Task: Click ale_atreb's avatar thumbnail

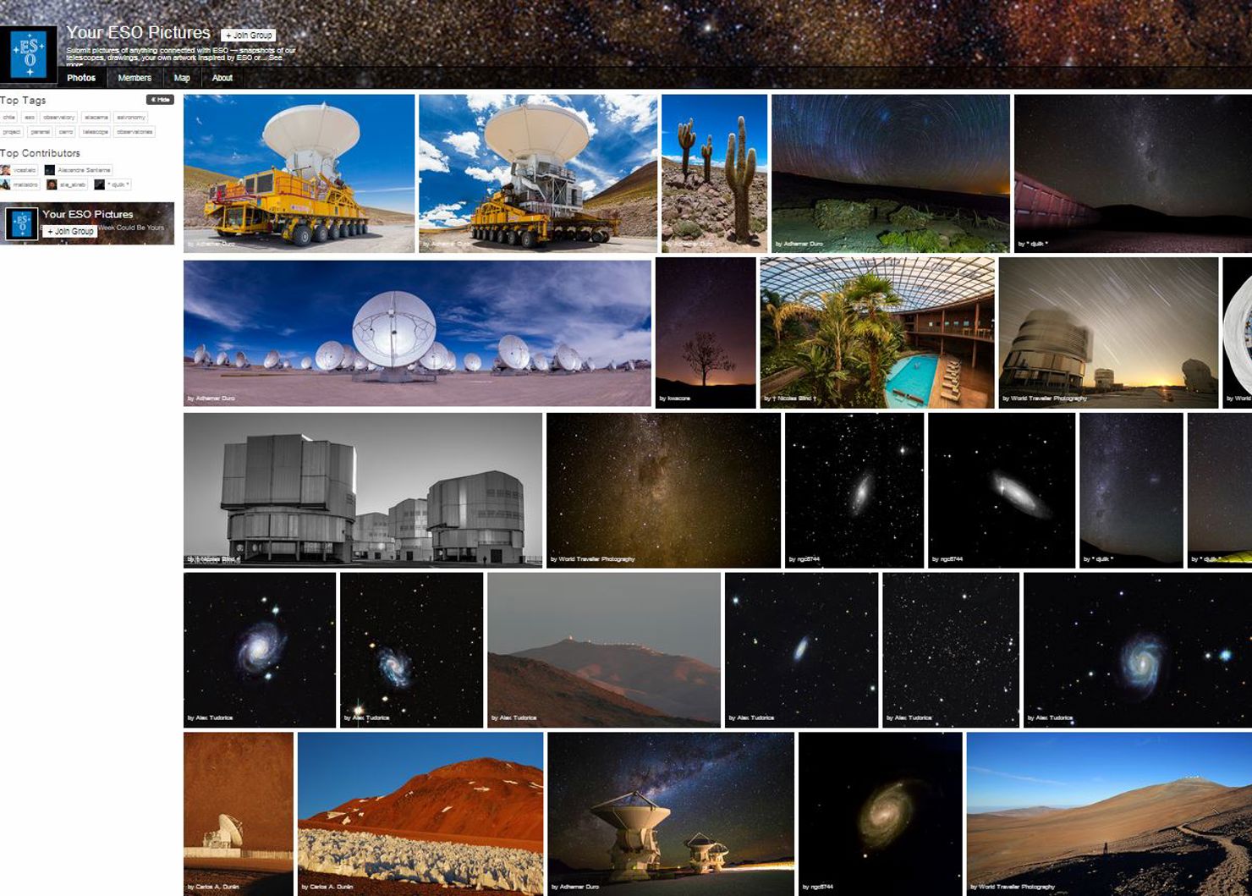Action: [x=52, y=185]
